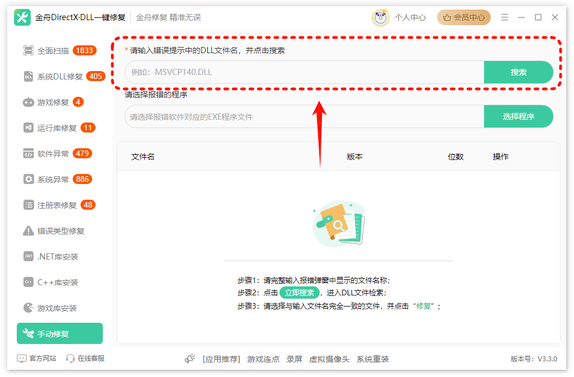Click the gear icon for 系统异常
The height and width of the screenshot is (377, 574).
[28, 179]
